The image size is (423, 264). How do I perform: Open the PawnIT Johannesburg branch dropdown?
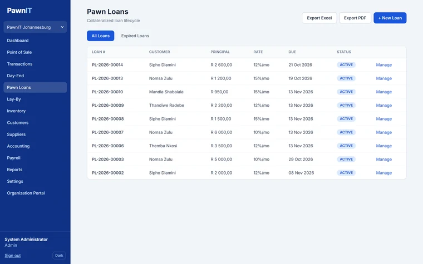35,27
